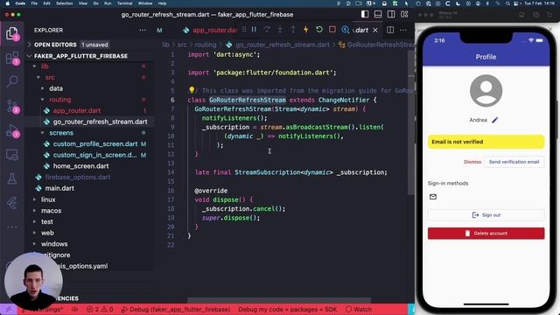Restart the debug session

(319, 30)
